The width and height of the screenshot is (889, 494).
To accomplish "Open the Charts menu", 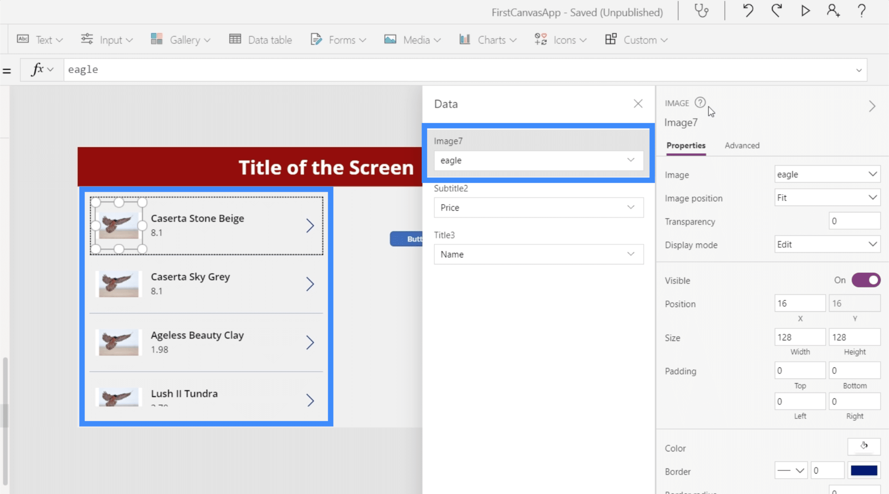I will (x=488, y=40).
